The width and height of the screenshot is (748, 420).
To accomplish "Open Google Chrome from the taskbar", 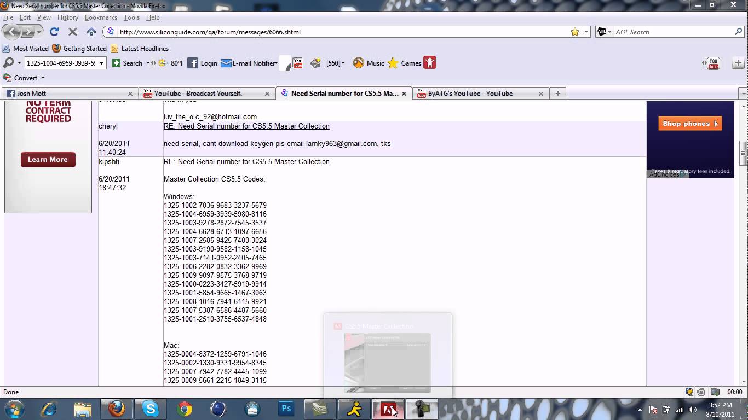I will tap(184, 409).
